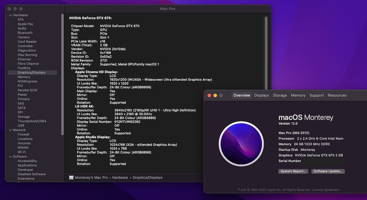Click the 'NVIDIA GeForce GTX 670:' heading
The width and height of the screenshot is (367, 200).
pos(90,18)
